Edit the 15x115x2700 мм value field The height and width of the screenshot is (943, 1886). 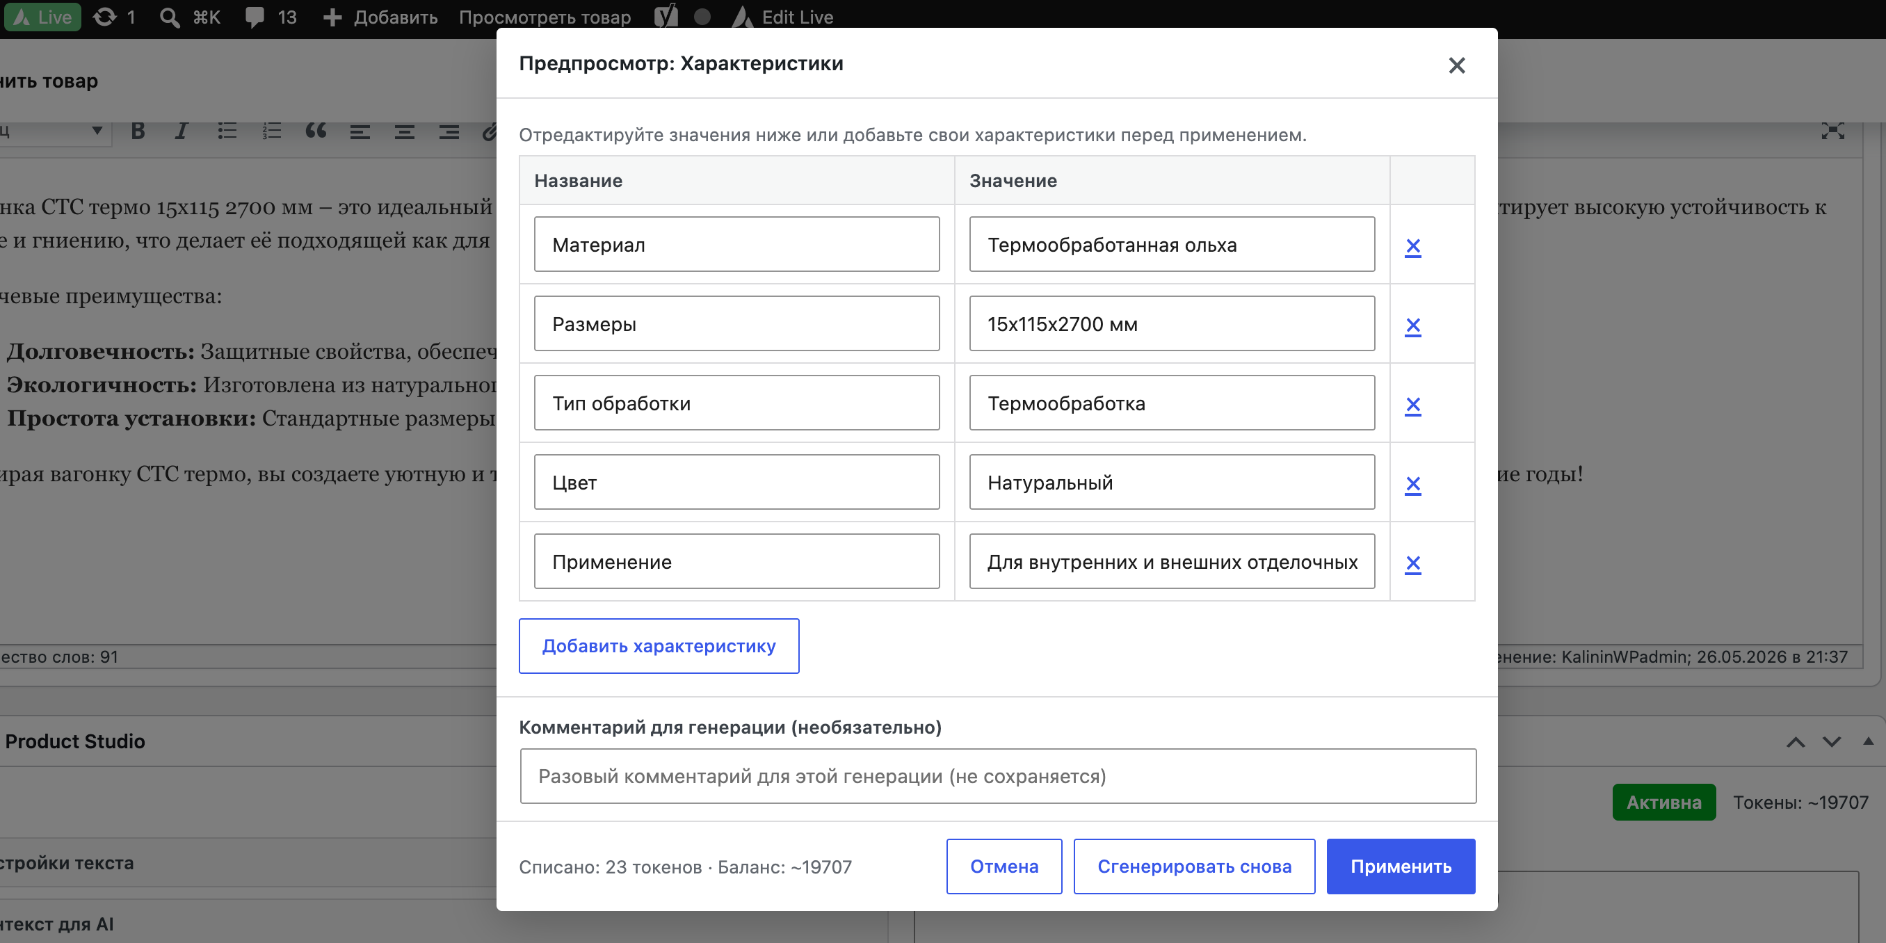pos(1171,323)
